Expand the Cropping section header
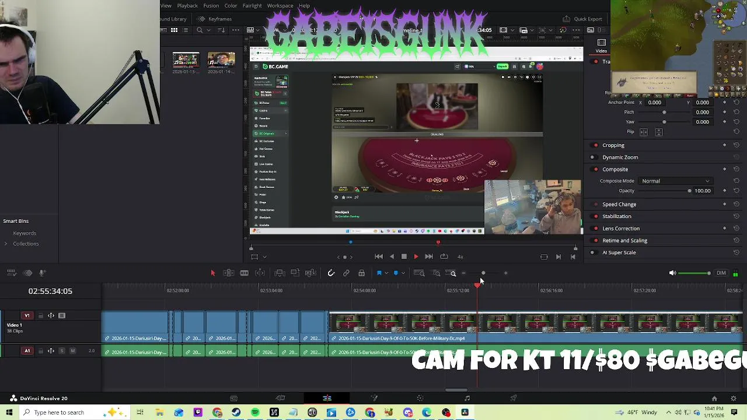 (x=613, y=145)
